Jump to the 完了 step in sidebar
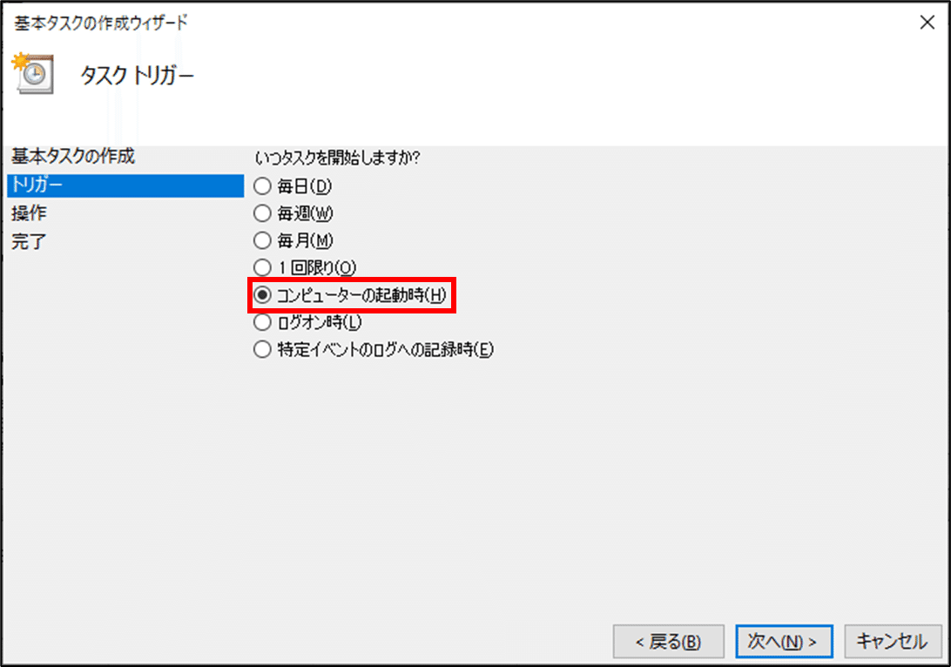This screenshot has width=951, height=667. pos(29,242)
